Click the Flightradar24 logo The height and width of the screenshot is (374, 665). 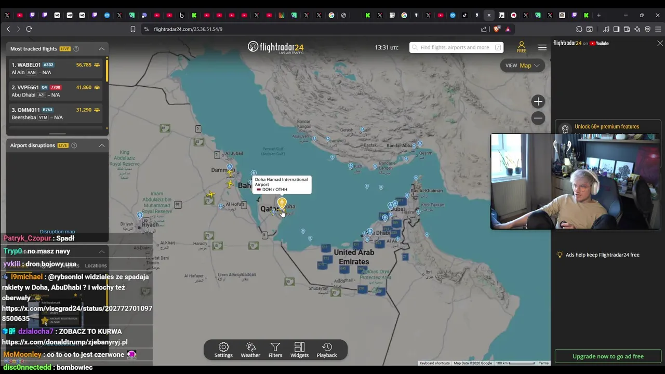[x=275, y=47]
